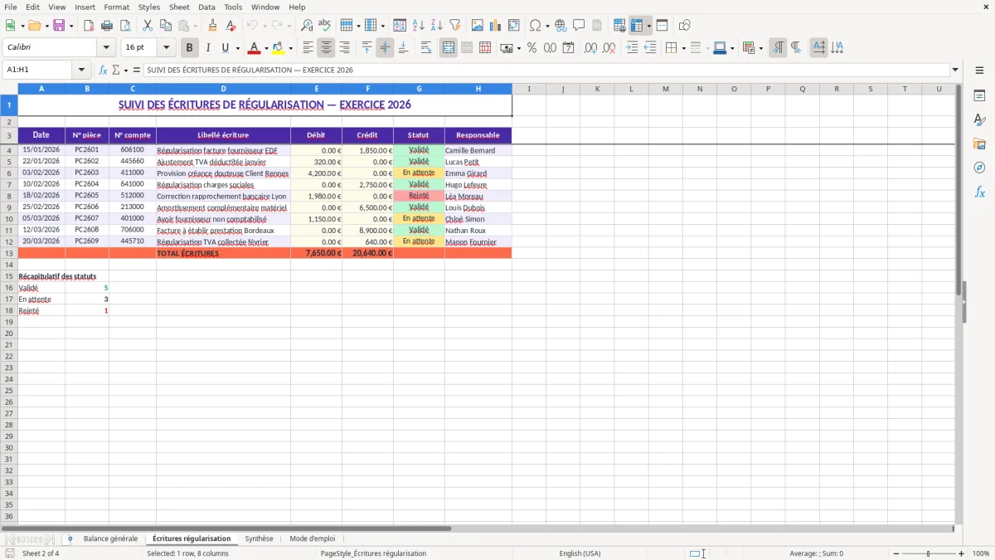Open the Font Size dropdown
Screen dimensions: 995x560
click(167, 48)
